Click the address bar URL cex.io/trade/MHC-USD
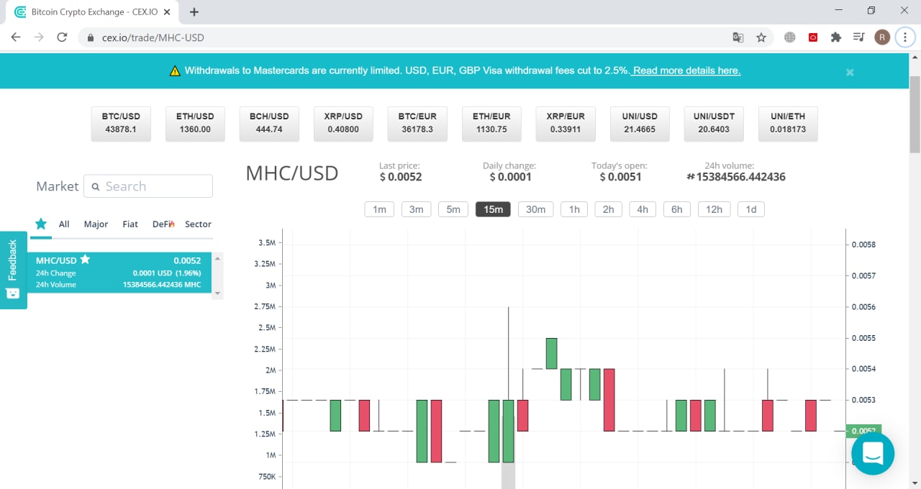Image resolution: width=921 pixels, height=489 pixels. tap(153, 37)
